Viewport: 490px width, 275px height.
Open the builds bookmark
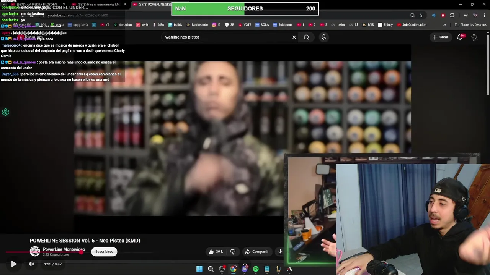coord(175,25)
